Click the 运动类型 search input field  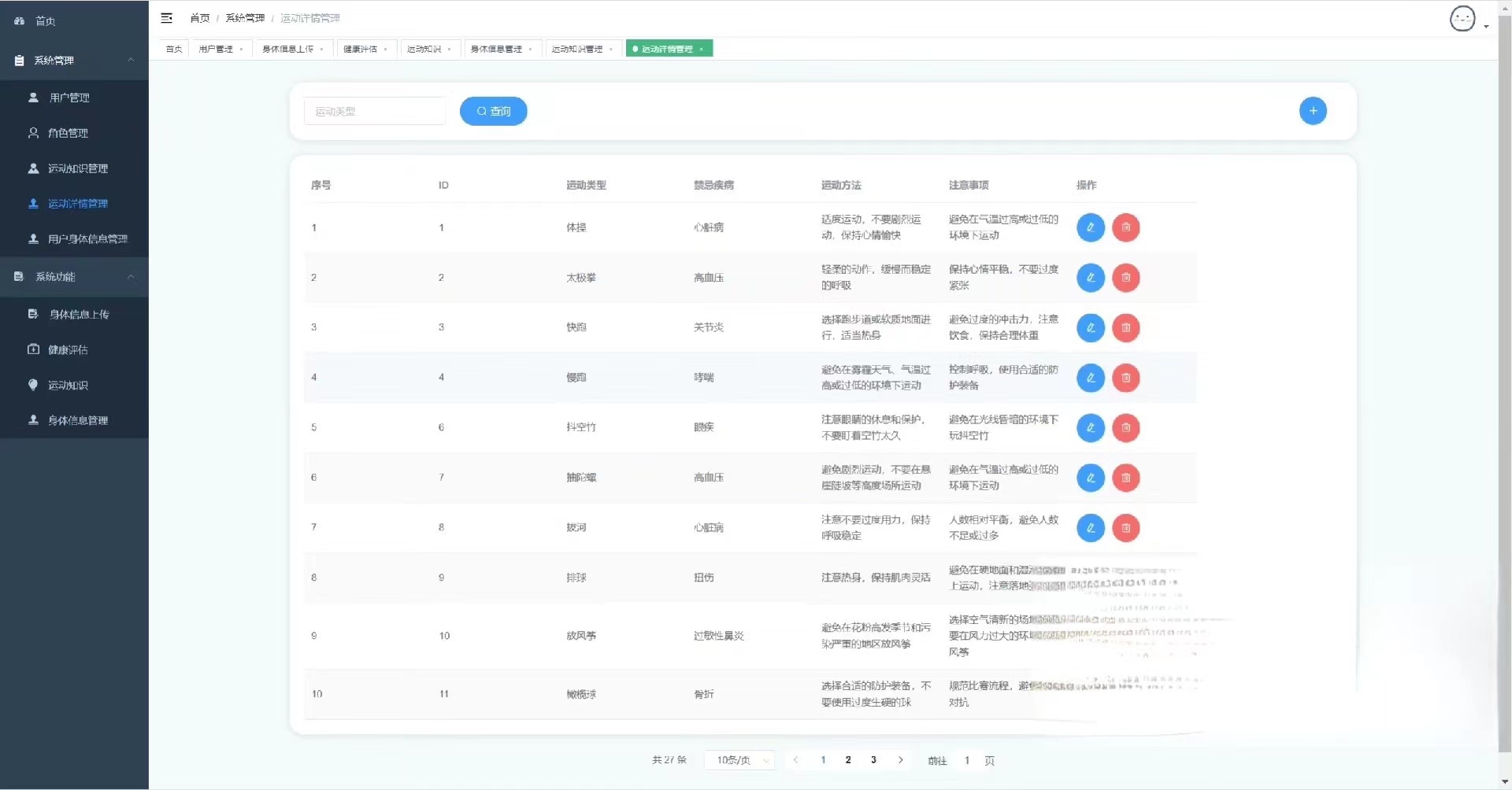pyautogui.click(x=375, y=111)
